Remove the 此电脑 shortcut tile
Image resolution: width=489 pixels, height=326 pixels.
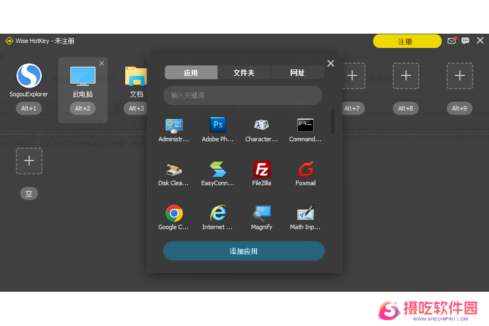101,64
